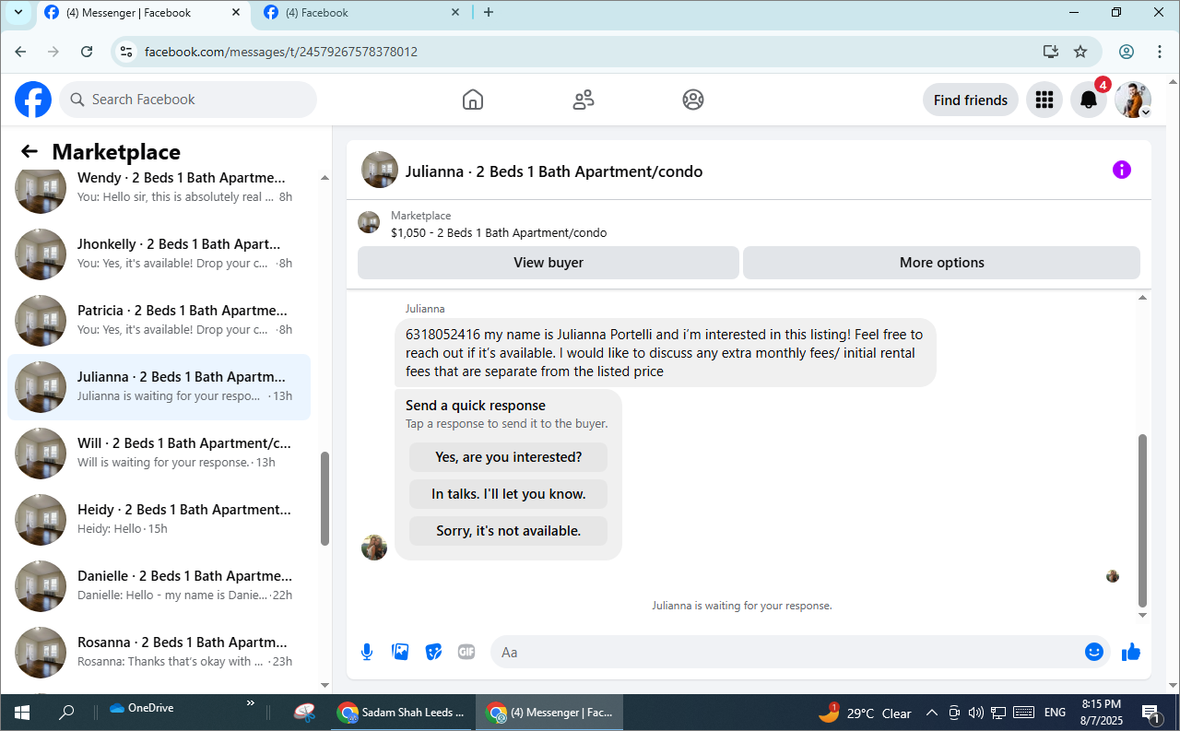
Task: Expand the taskbar toolbar overflow chevron
Action: [251, 703]
